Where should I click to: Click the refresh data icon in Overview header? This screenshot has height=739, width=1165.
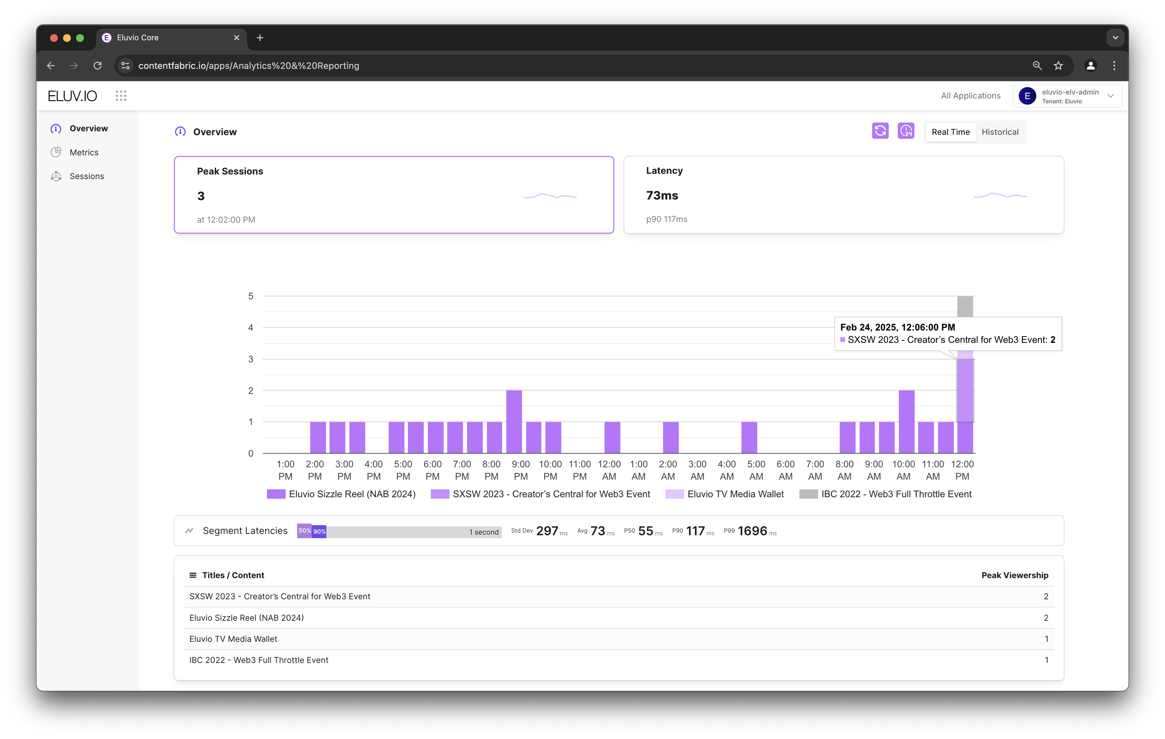(880, 131)
